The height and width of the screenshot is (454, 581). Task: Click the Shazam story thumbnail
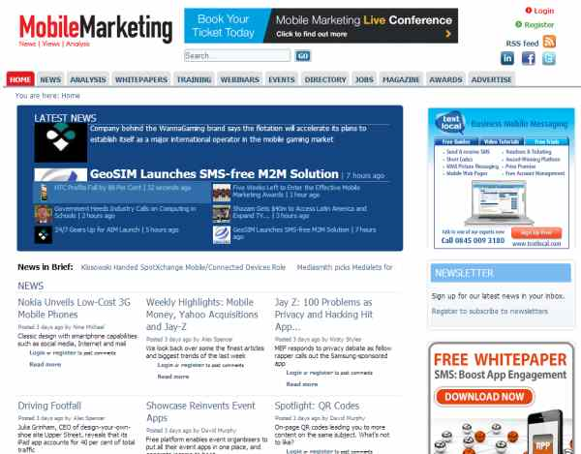pyautogui.click(x=222, y=214)
